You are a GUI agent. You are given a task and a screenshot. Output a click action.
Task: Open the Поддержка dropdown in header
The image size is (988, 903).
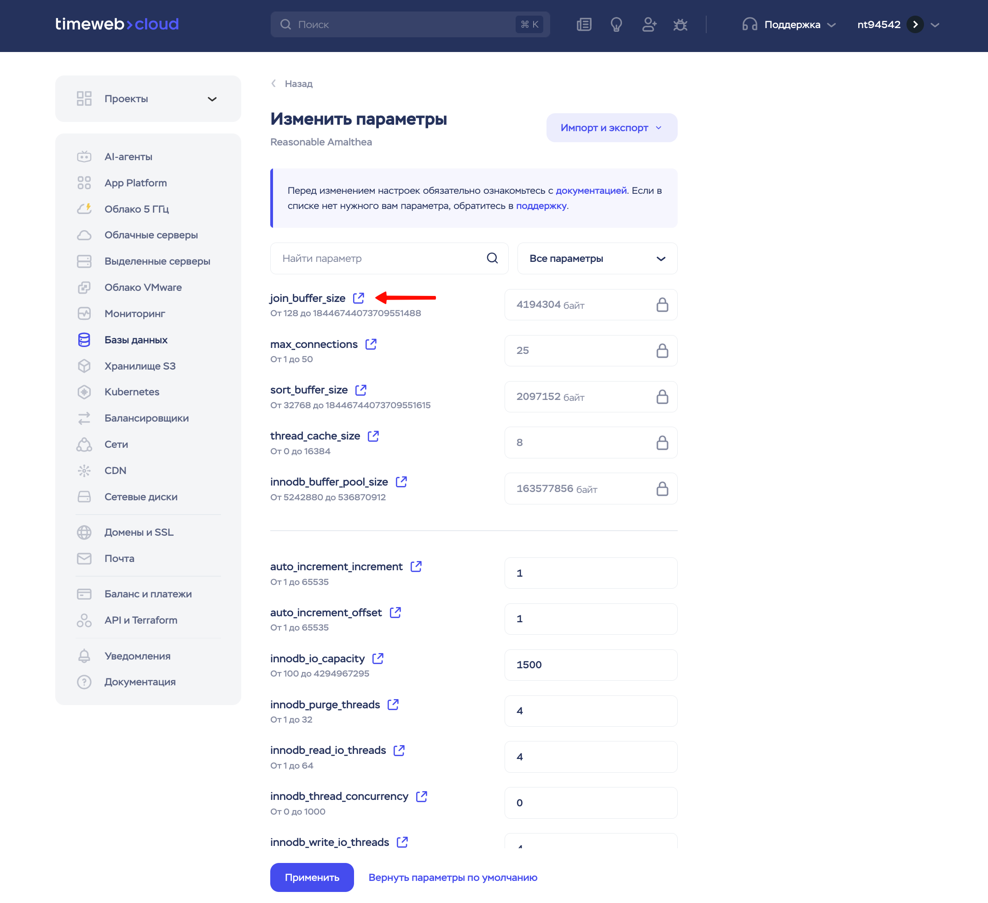[x=789, y=24]
